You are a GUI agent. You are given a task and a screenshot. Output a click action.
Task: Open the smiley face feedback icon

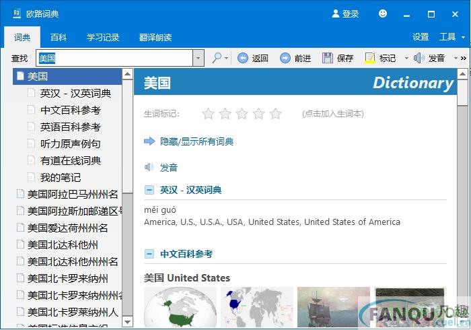[x=383, y=13]
